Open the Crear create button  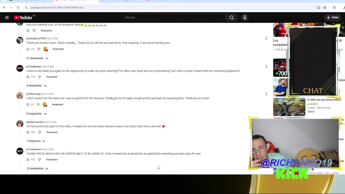pyautogui.click(x=332, y=18)
